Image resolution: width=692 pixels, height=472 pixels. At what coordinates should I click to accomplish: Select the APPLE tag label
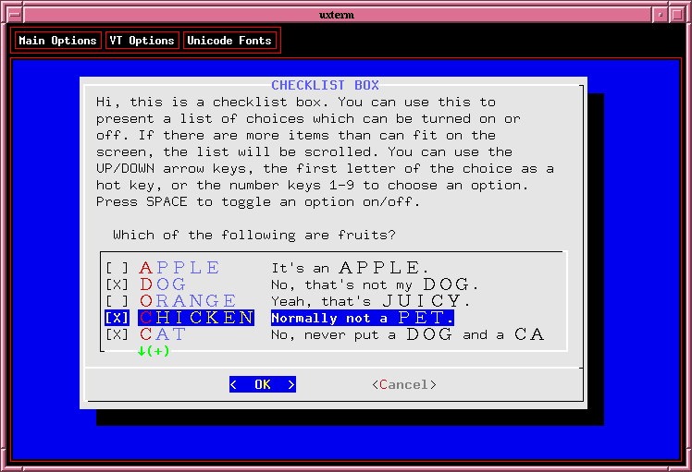tap(179, 268)
